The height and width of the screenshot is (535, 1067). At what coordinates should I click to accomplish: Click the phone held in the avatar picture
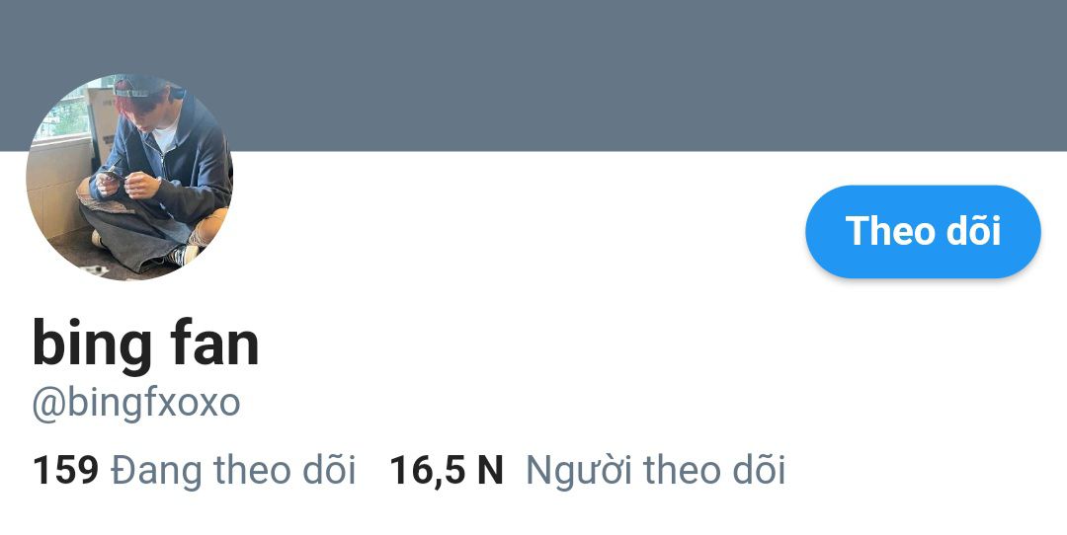(113, 175)
